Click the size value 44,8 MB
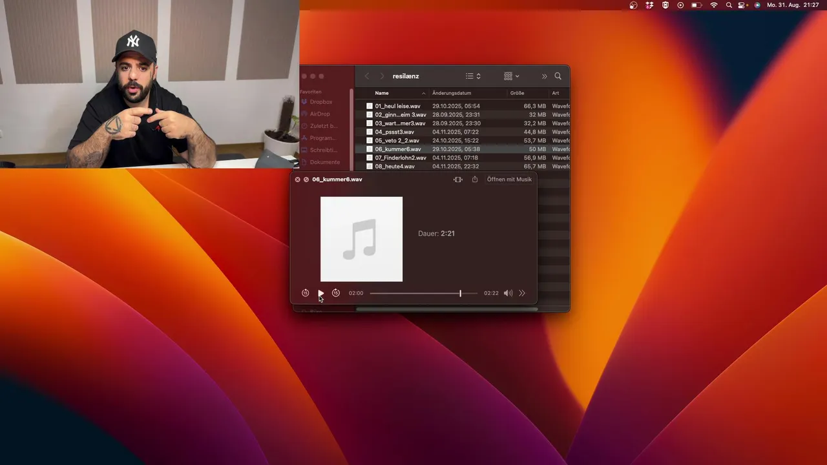This screenshot has height=465, width=827. [535, 132]
